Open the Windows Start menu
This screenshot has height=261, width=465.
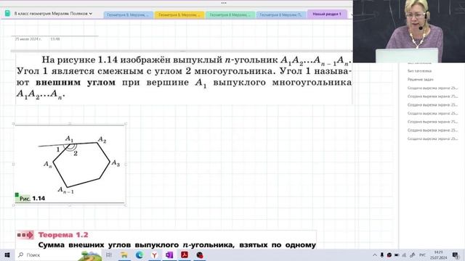pos(7,254)
